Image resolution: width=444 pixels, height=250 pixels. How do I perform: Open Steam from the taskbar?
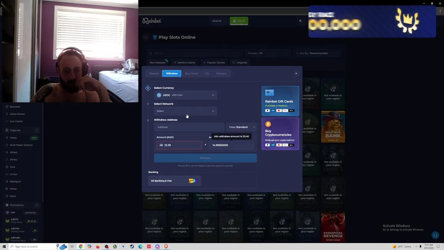point(132,247)
